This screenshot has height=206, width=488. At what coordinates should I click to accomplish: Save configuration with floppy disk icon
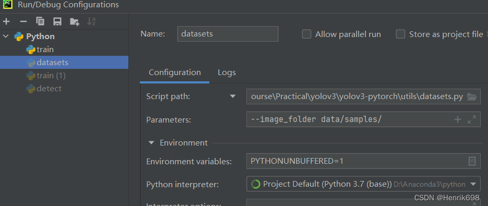pyautogui.click(x=57, y=21)
